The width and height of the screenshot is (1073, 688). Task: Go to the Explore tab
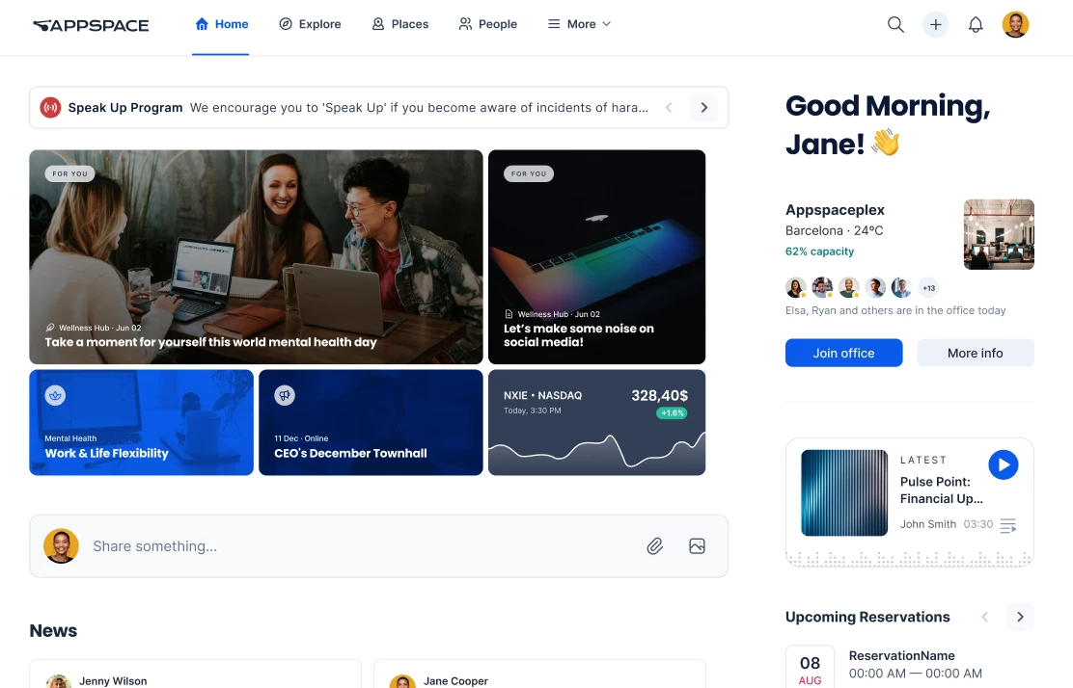[310, 24]
